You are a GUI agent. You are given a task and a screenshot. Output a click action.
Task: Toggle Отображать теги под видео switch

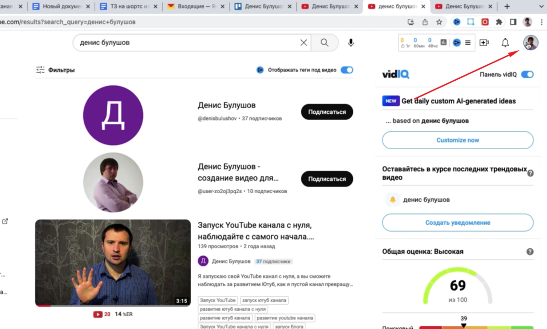[x=347, y=70]
